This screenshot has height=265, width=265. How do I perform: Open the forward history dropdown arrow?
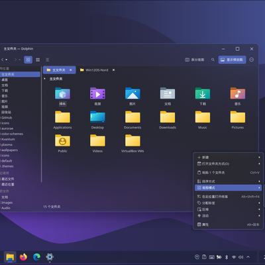[x=19, y=60]
